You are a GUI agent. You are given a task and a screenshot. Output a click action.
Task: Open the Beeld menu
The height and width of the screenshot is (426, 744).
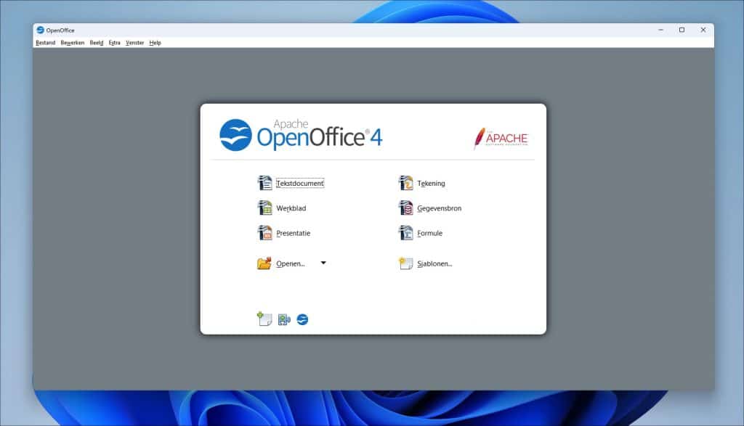(x=97, y=43)
